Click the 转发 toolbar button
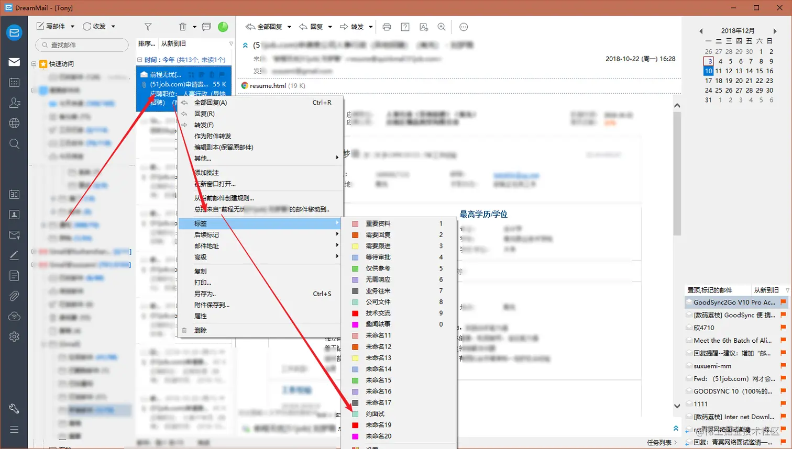Viewport: 792px width, 449px height. [351, 27]
